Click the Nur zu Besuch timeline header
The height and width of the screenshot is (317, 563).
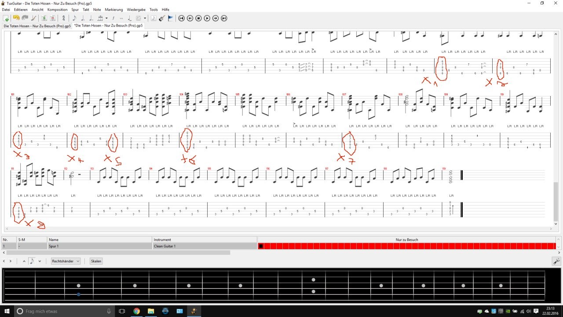coord(407,240)
